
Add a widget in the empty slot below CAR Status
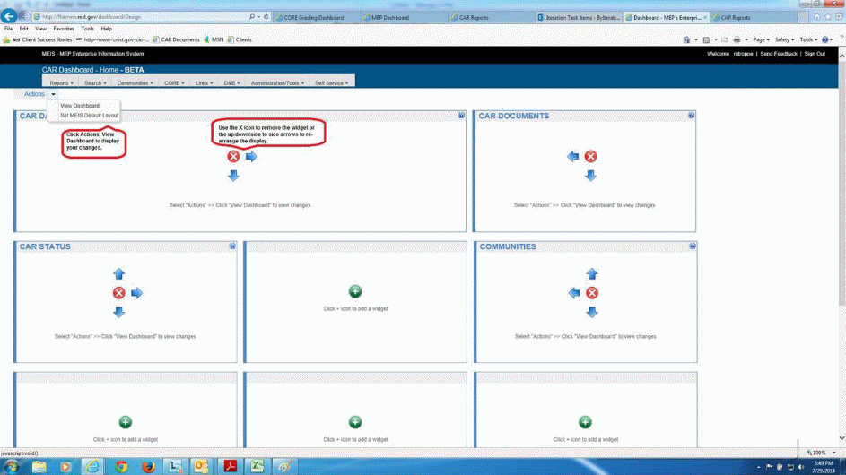[126, 422]
